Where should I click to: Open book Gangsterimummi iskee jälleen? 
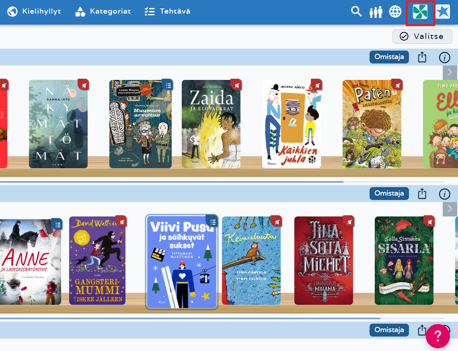coord(97,261)
